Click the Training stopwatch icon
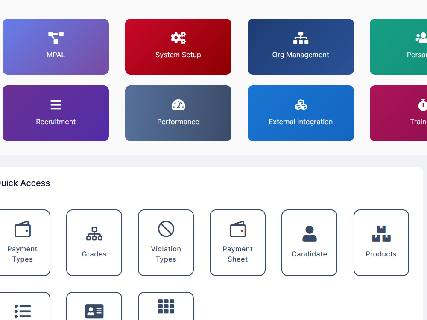Viewport: 427px width, 320px height. pos(422,105)
